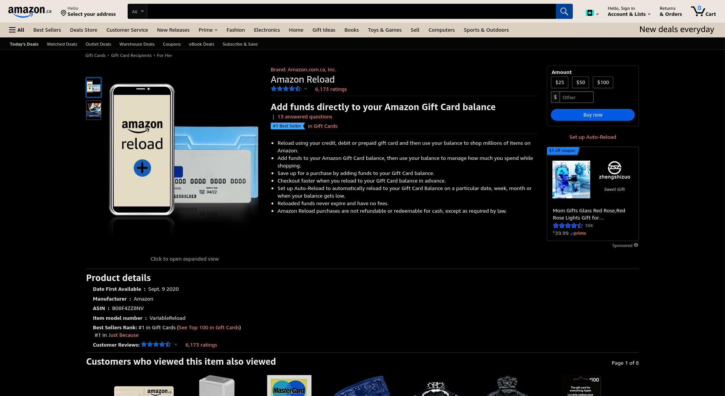Viewport: 725px width, 396px height.
Task: Click in Gift Cards category link
Action: click(x=322, y=126)
